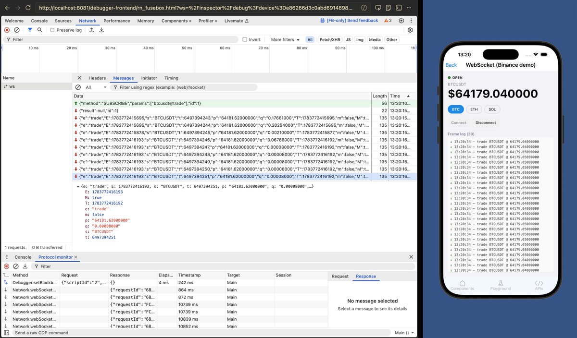
Task: Open More filters dropdown
Action: tap(285, 39)
